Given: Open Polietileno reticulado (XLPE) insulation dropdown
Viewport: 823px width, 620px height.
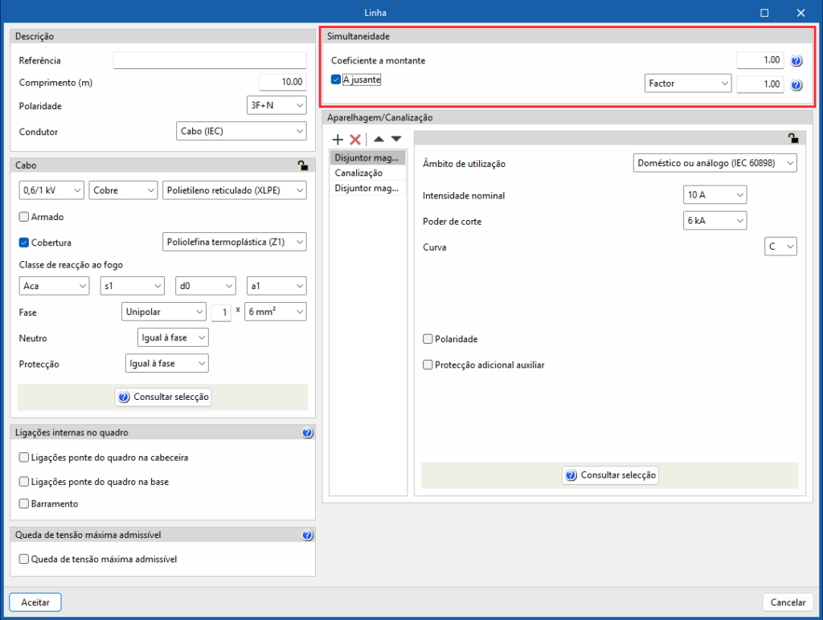Looking at the screenshot, I should [235, 190].
